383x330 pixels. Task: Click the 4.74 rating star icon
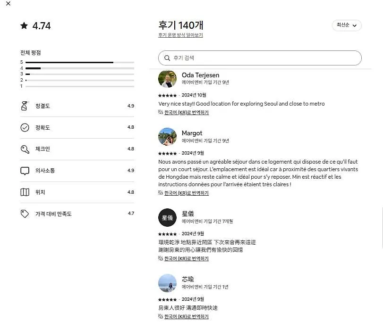[x=24, y=25]
